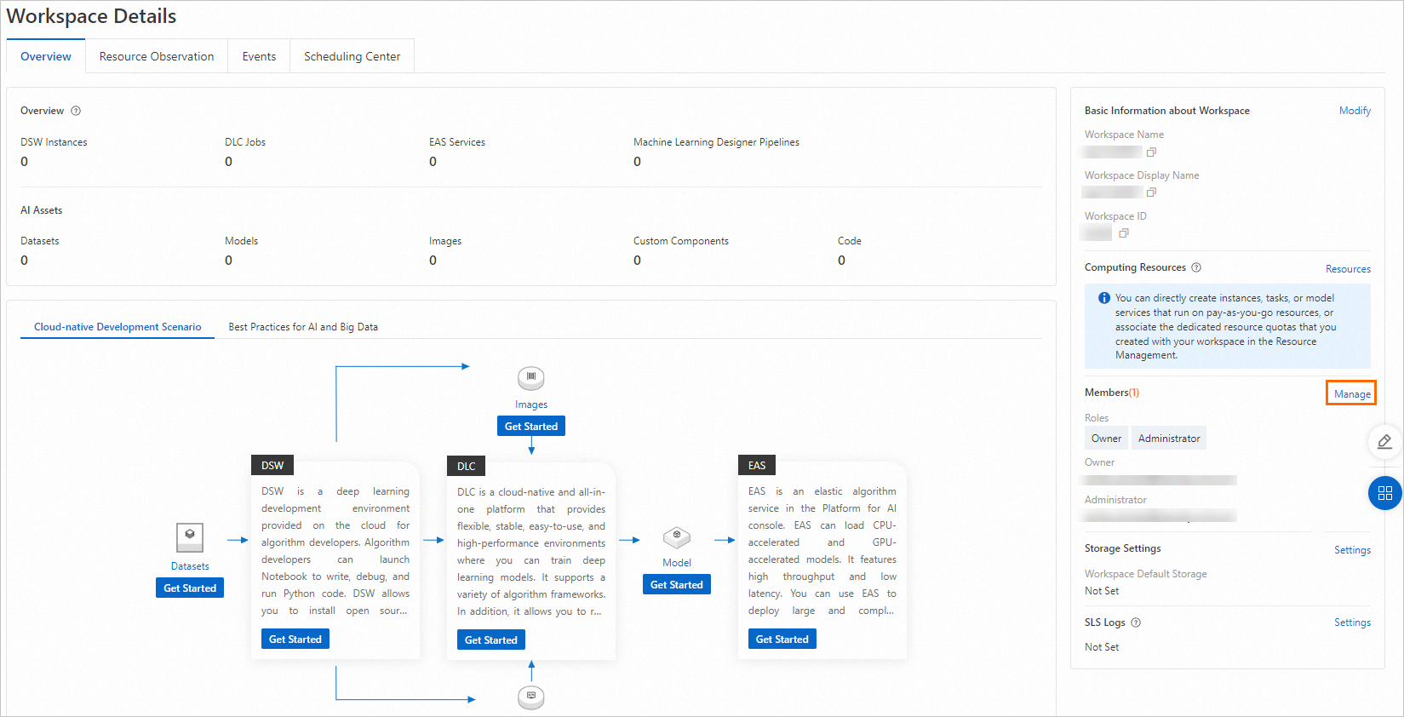Viewport: 1404px width, 717px height.
Task: Open the blue grid floating button
Action: click(1384, 493)
